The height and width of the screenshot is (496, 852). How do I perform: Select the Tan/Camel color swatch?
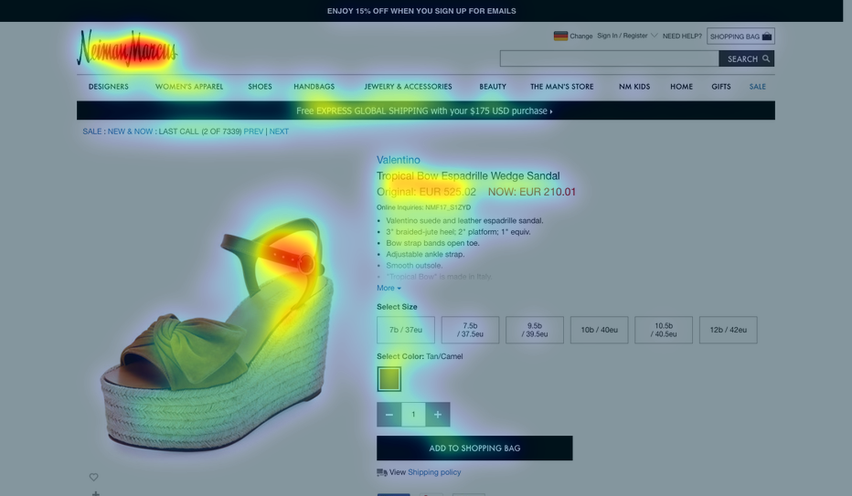tap(389, 379)
